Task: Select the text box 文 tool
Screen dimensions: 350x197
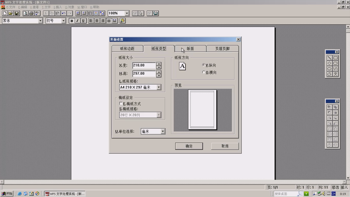Action: 335,74
